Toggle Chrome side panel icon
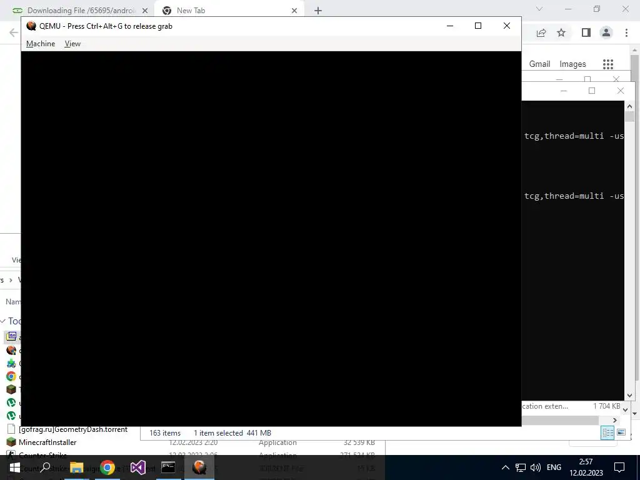 (x=586, y=32)
